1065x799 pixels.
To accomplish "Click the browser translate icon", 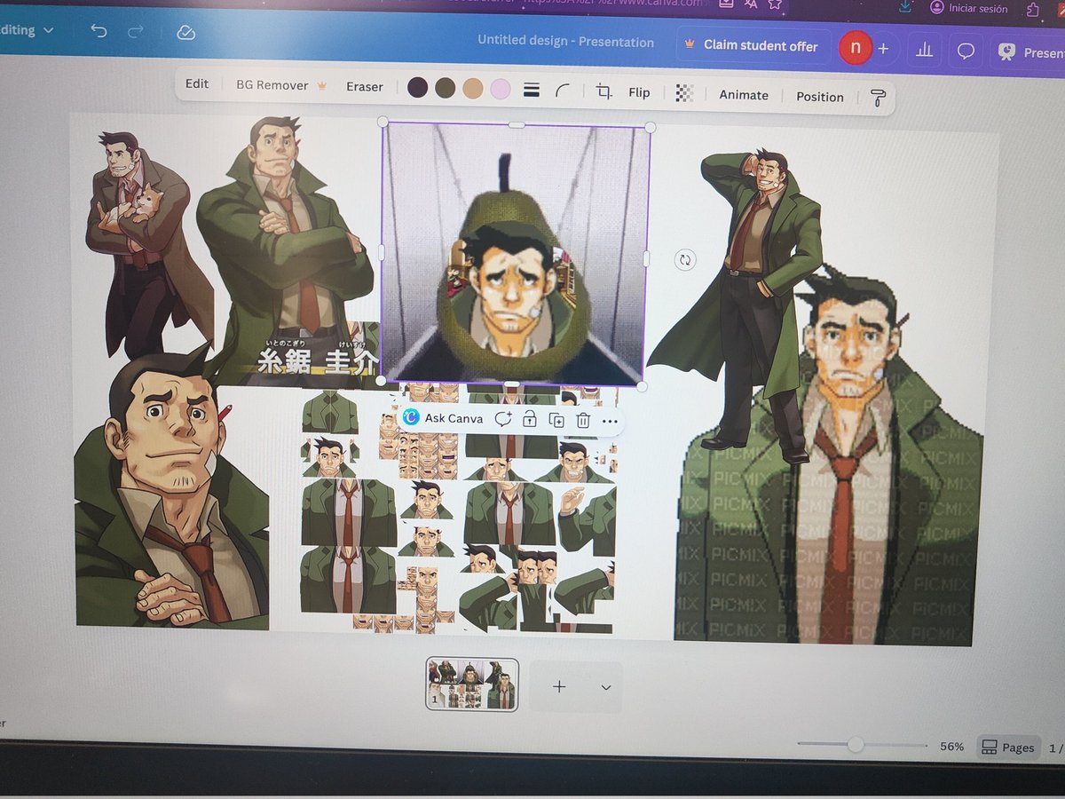I will (751, 4).
